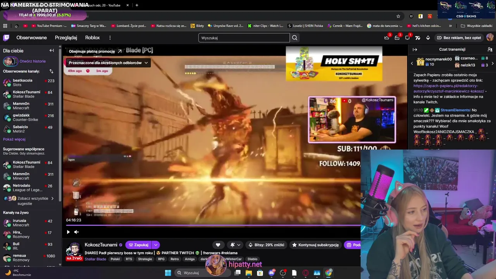496x279 pixels.
Task: Open File Explorer from taskbar
Action: [249, 273]
